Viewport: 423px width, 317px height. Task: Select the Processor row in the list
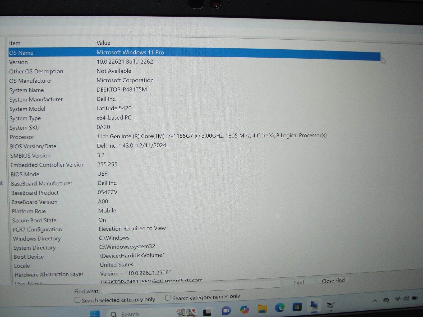click(22, 137)
